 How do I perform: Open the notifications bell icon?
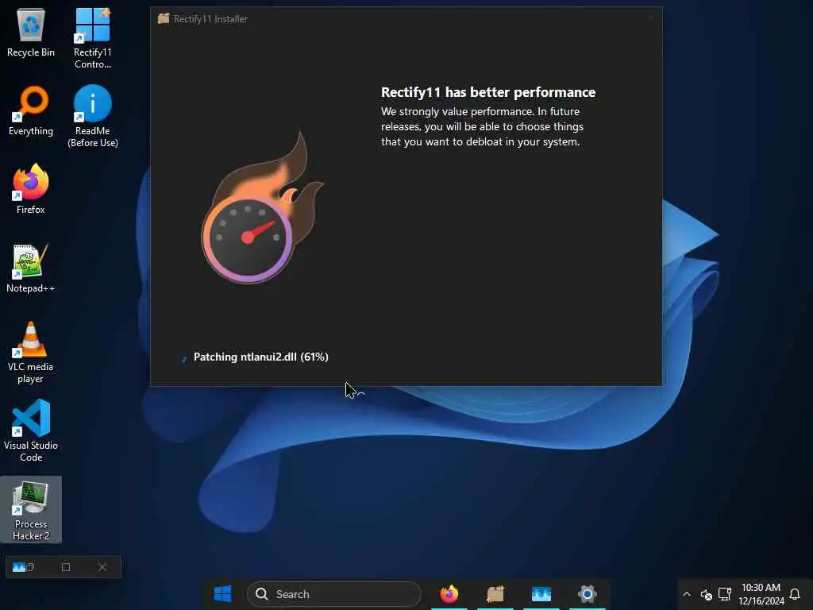(x=794, y=594)
